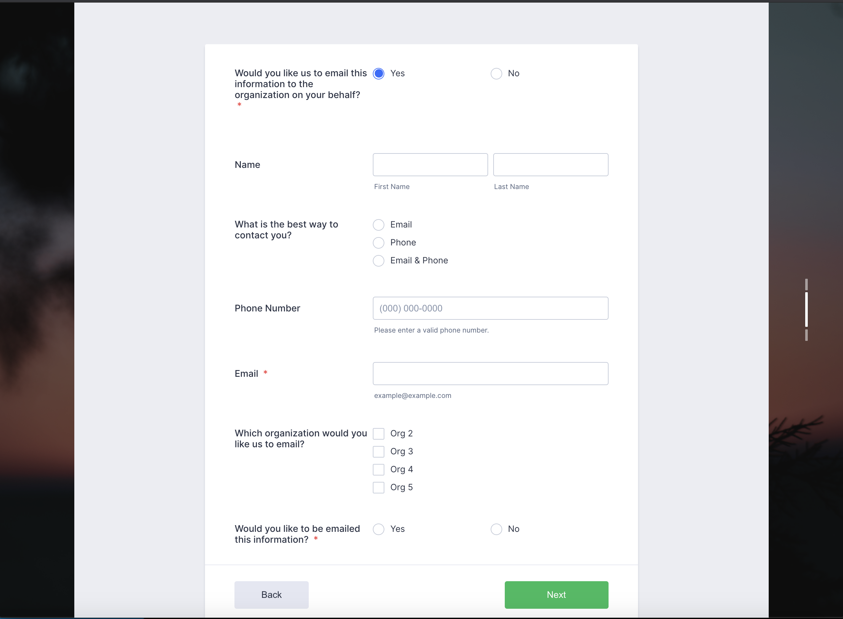This screenshot has height=619, width=843.
Task: Choose Email as best contact method
Action: click(379, 225)
